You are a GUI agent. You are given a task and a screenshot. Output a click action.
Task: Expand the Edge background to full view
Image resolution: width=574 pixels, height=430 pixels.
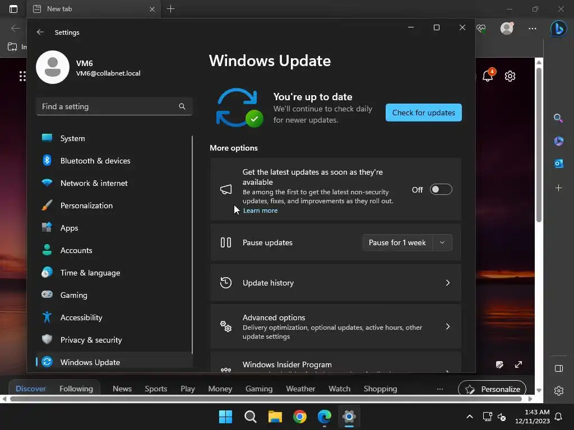519,364
